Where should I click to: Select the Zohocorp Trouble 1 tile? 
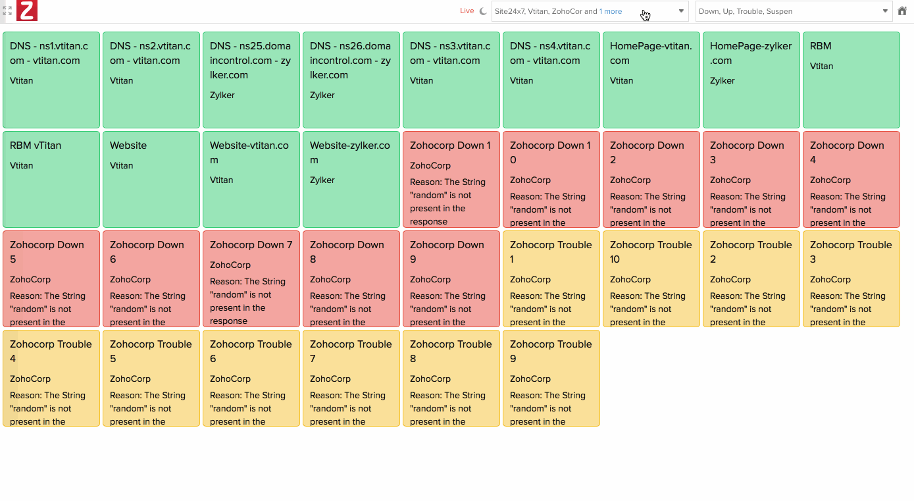551,278
